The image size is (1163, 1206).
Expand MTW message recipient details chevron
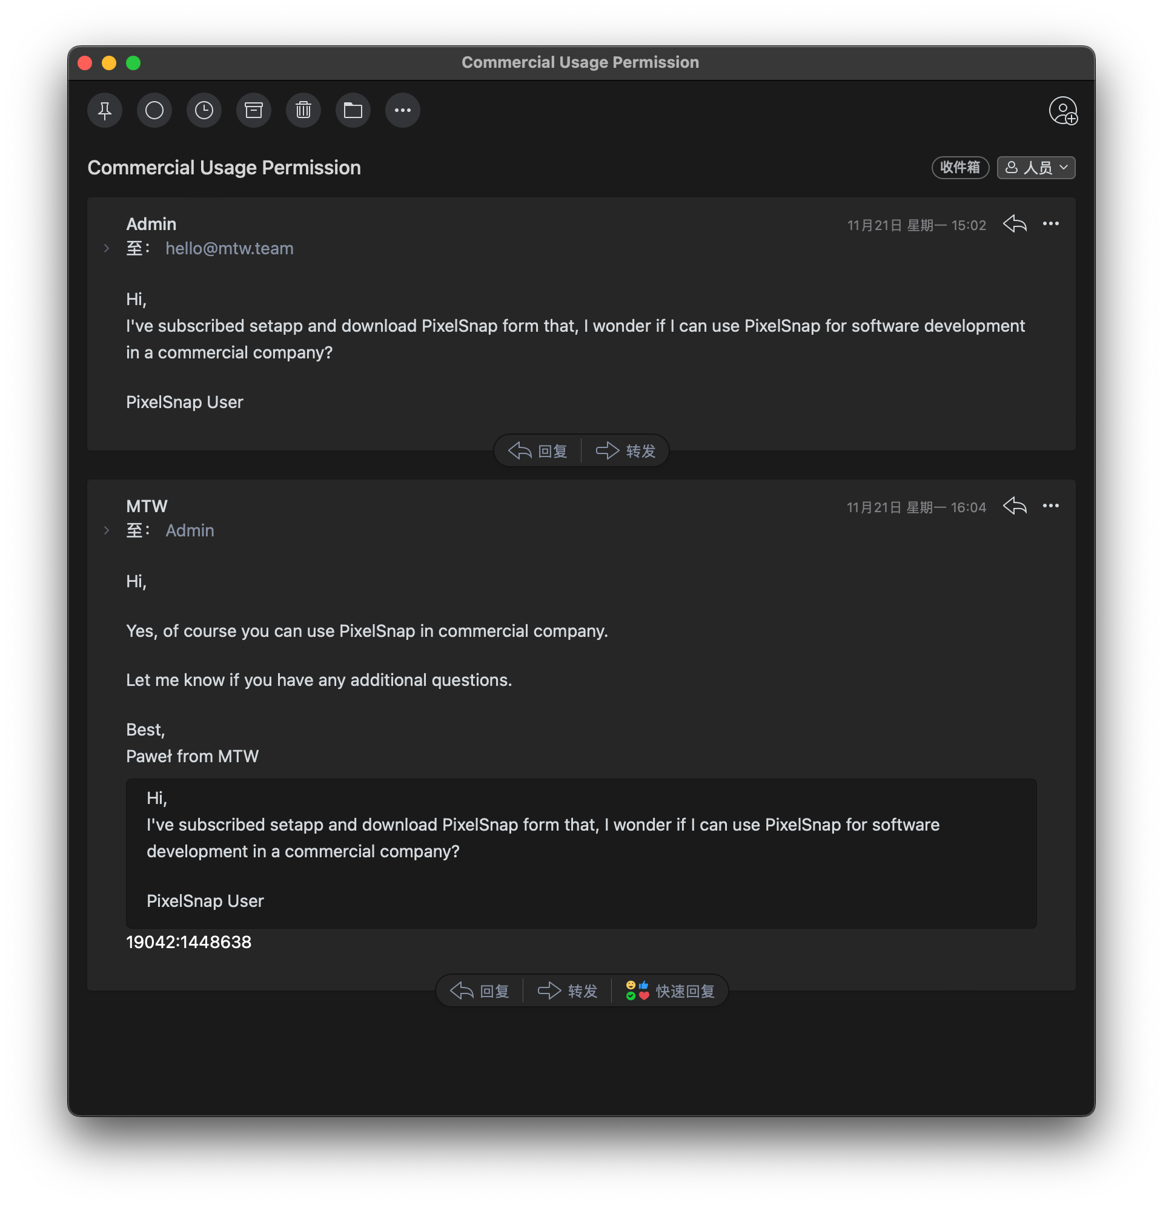[x=107, y=530]
